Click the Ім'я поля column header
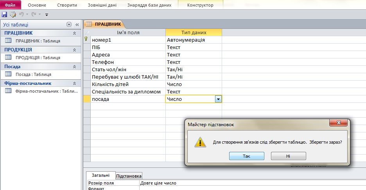This screenshot has height=190, width=366. pos(128,33)
